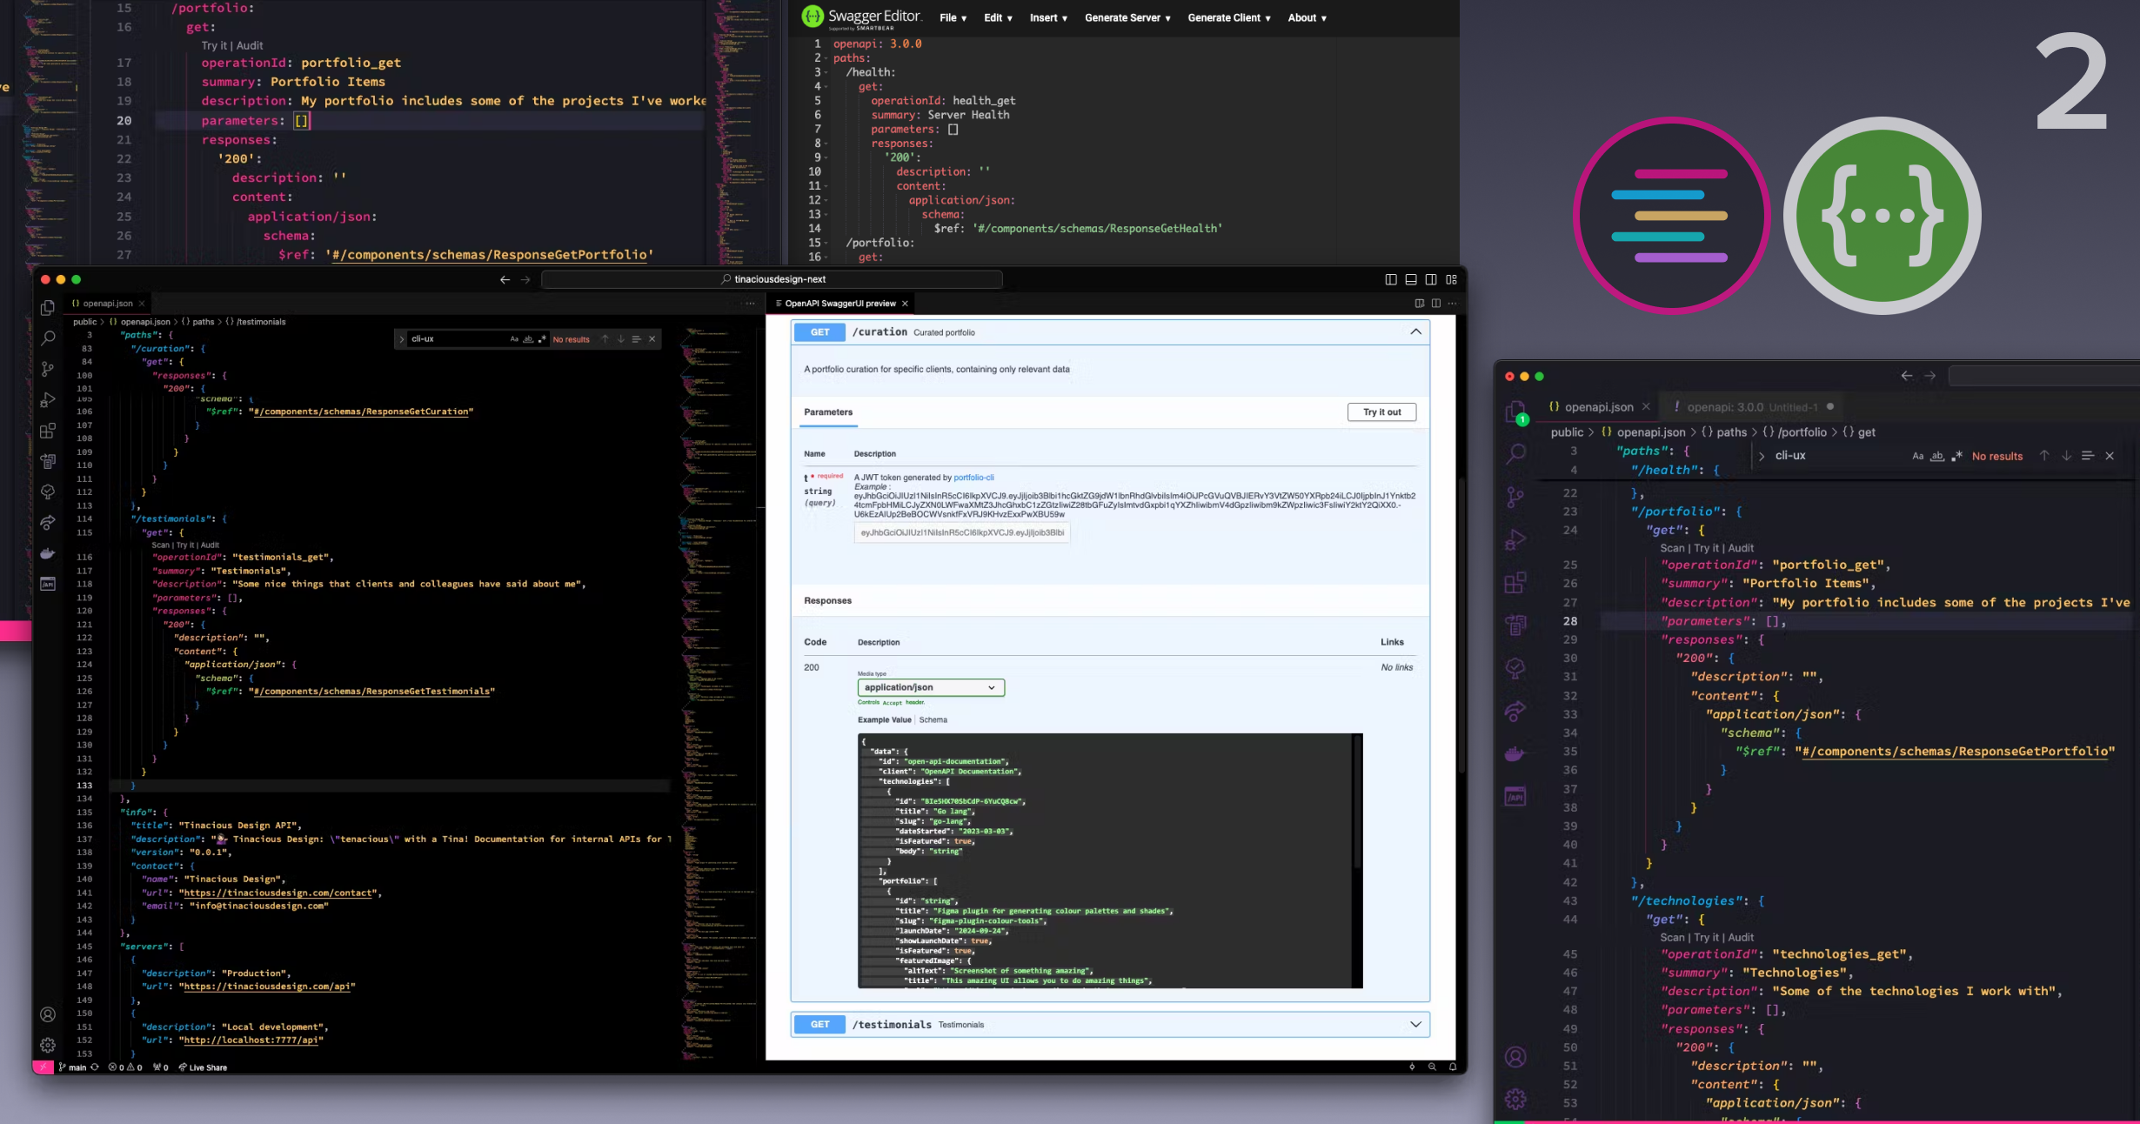The image size is (2140, 1124).
Task: Click JWT token query parameter input field
Action: click(x=961, y=532)
